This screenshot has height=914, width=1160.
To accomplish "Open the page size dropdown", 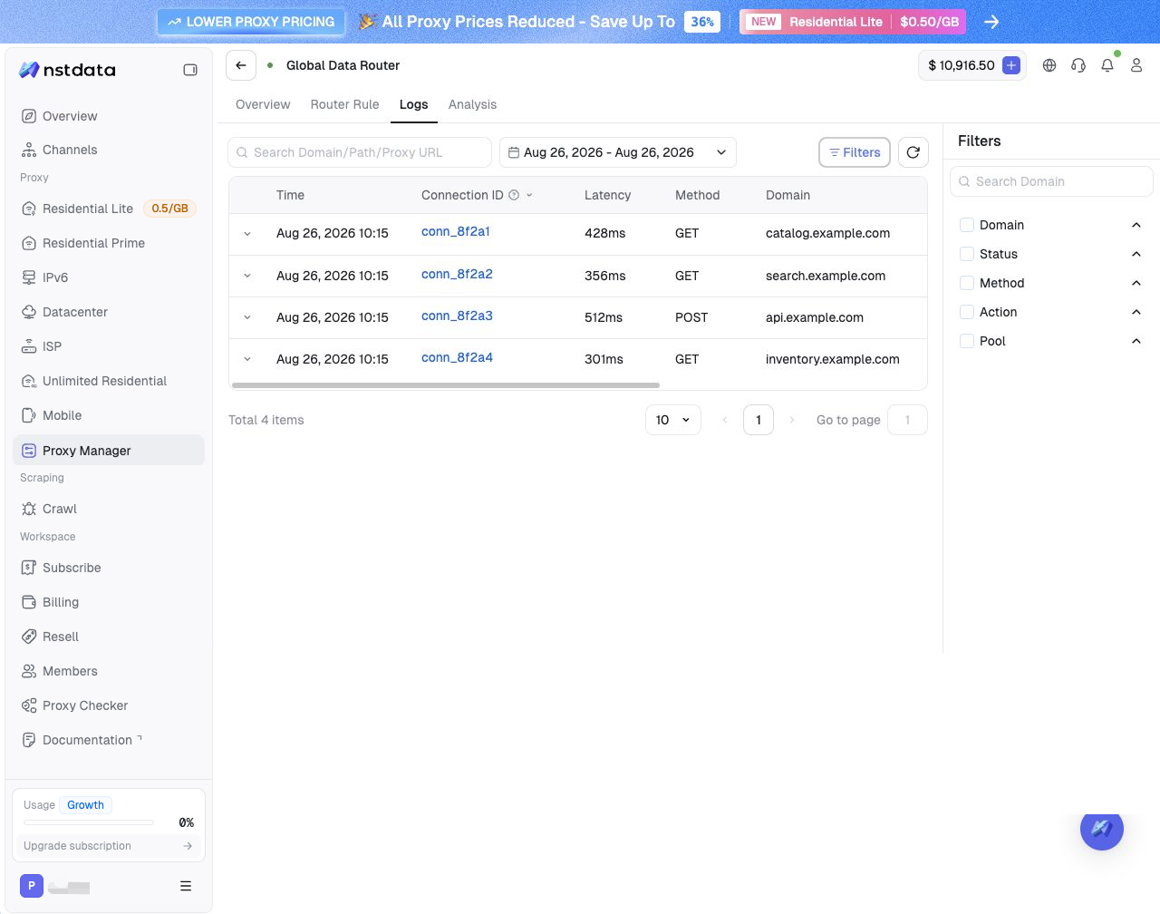I will (673, 420).
